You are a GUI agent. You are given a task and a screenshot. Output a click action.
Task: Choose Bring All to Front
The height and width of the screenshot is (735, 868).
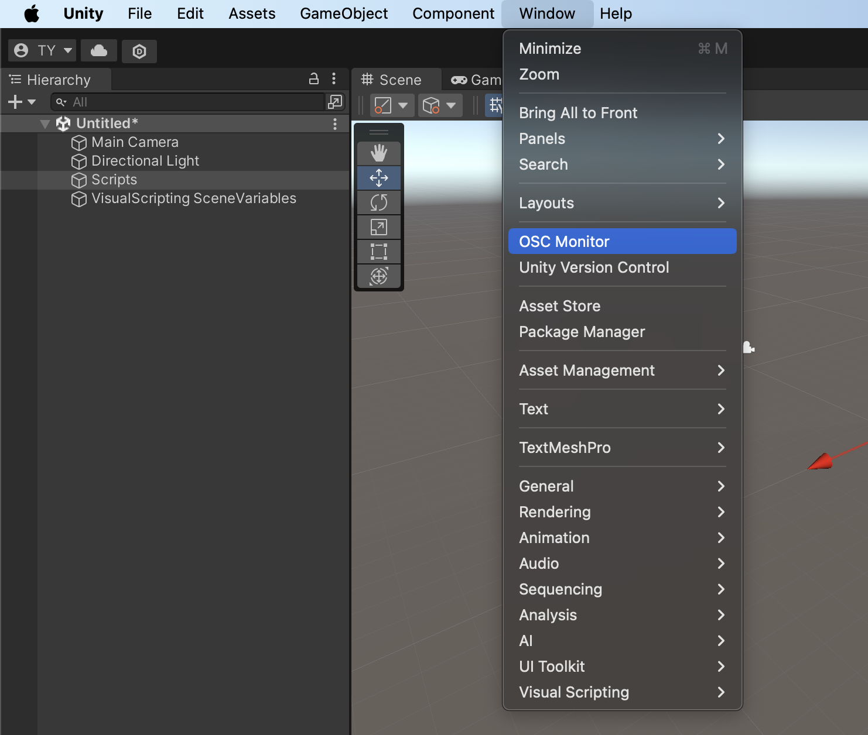coord(623,113)
